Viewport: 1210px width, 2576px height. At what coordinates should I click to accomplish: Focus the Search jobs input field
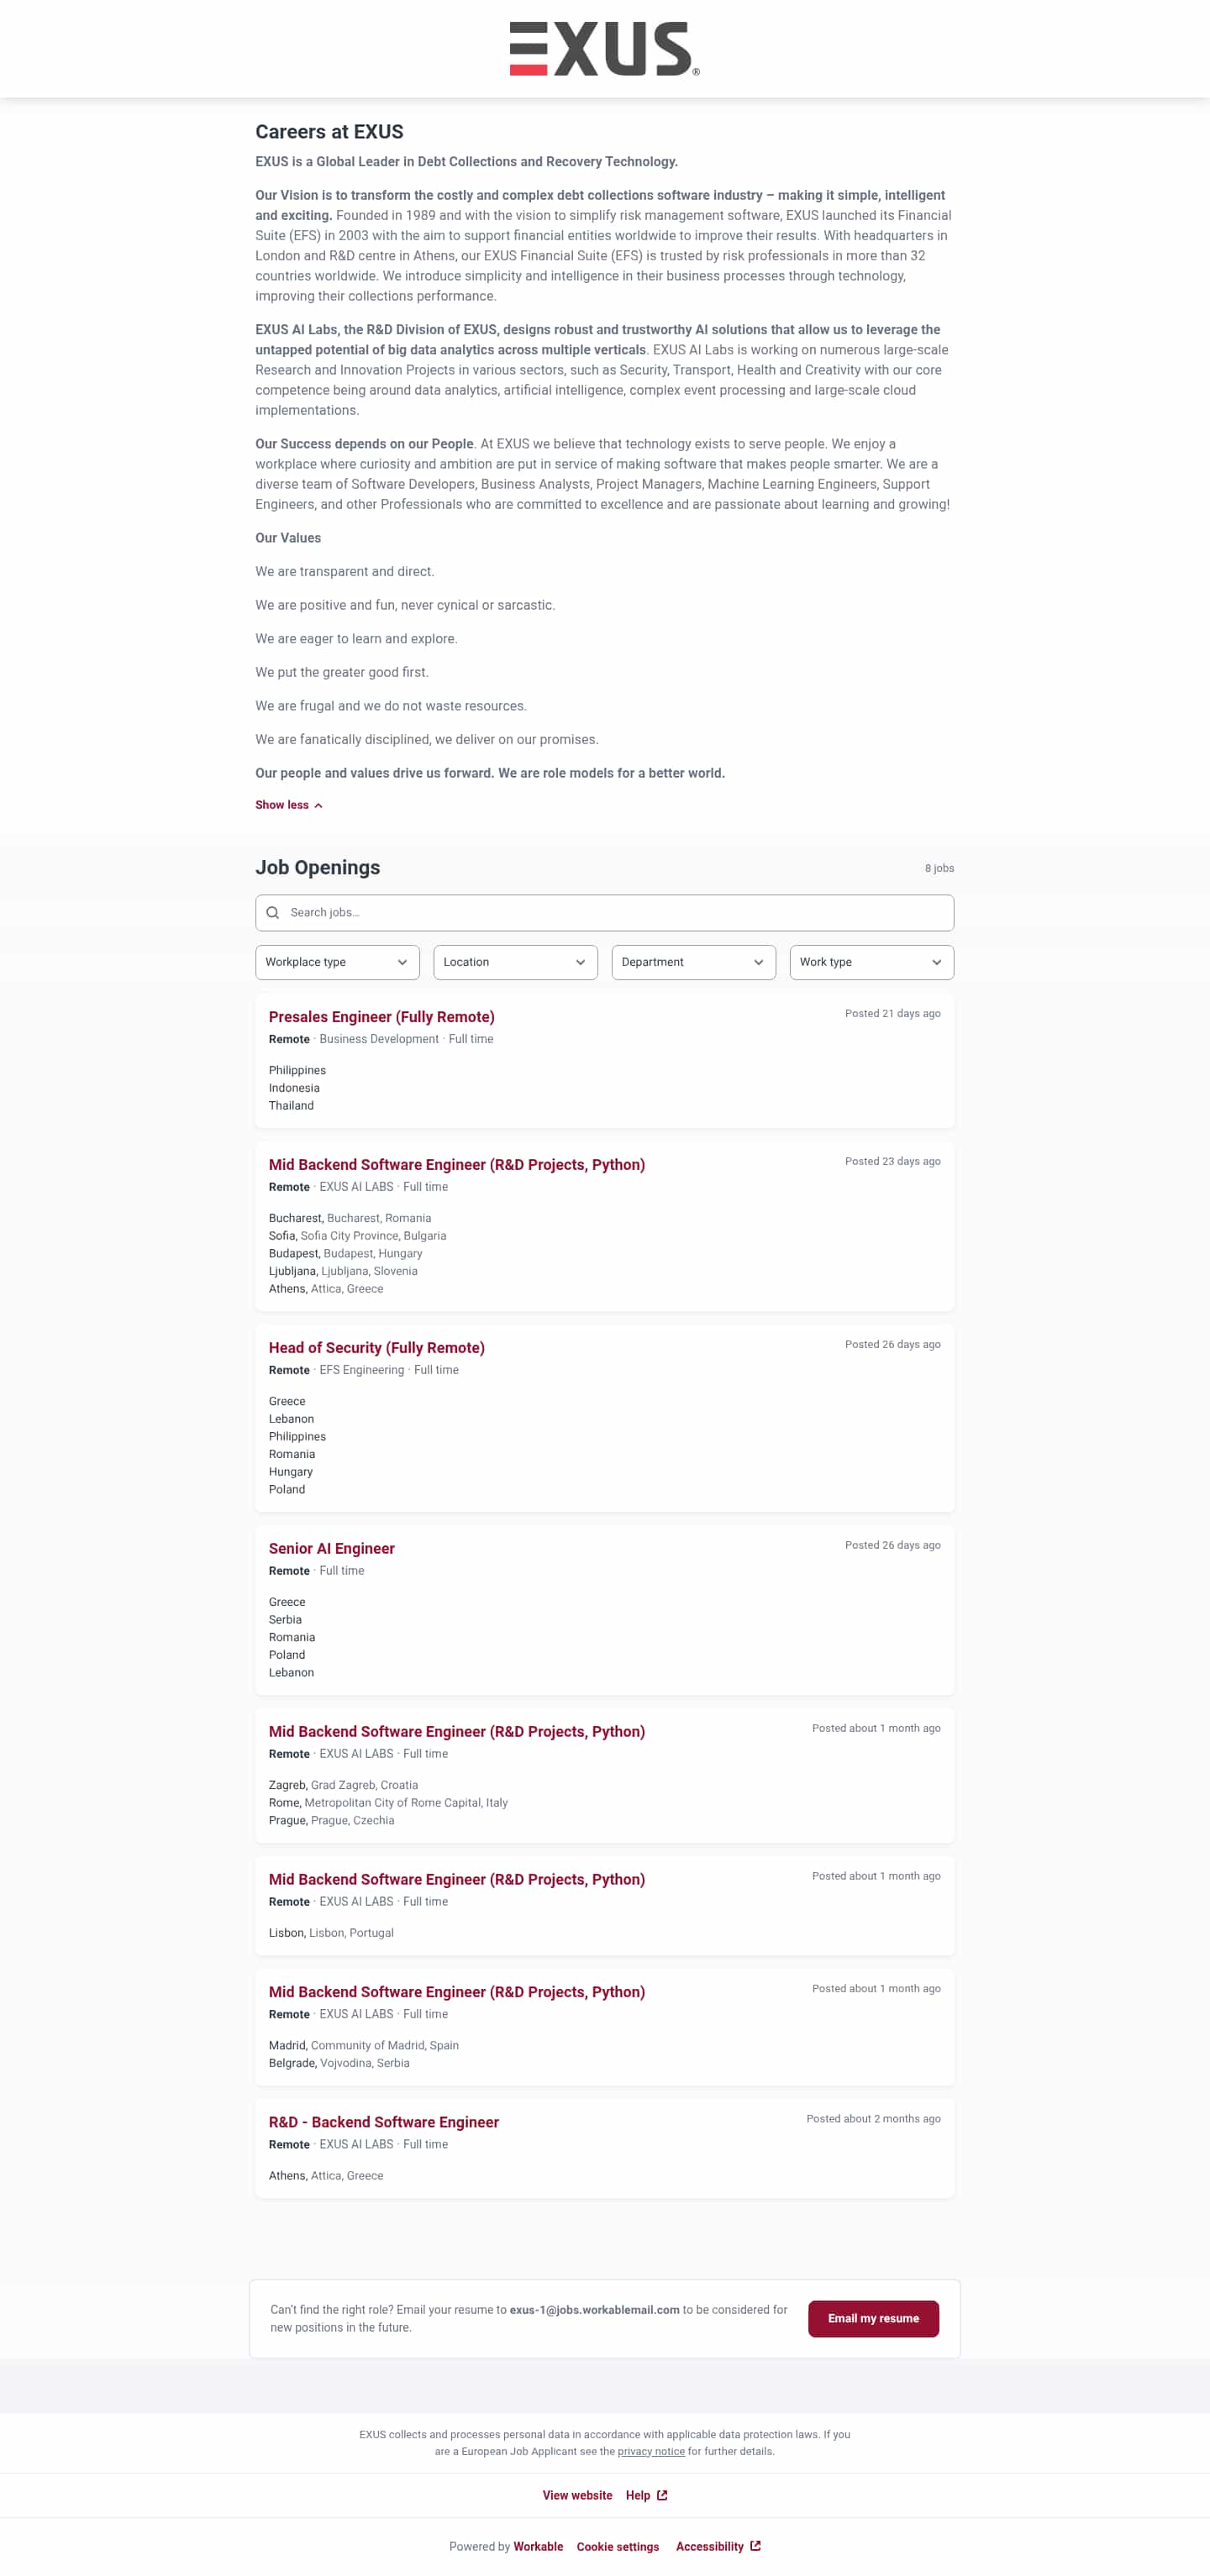click(604, 912)
